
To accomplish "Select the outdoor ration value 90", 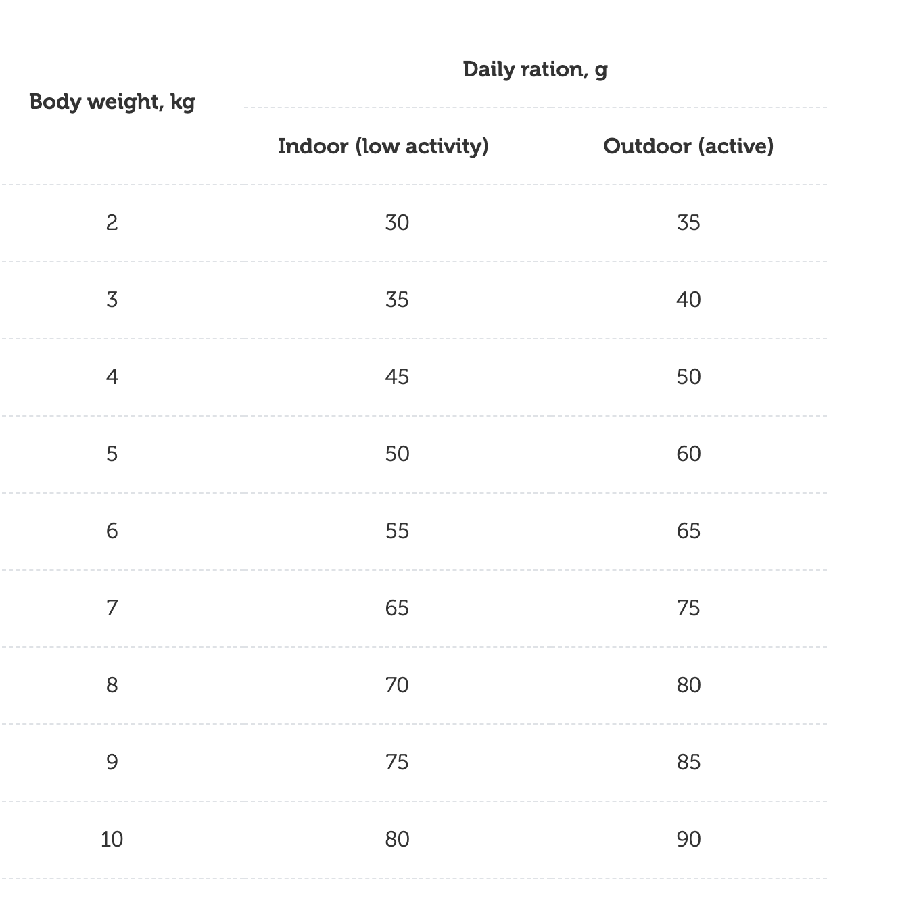I will 688,839.
